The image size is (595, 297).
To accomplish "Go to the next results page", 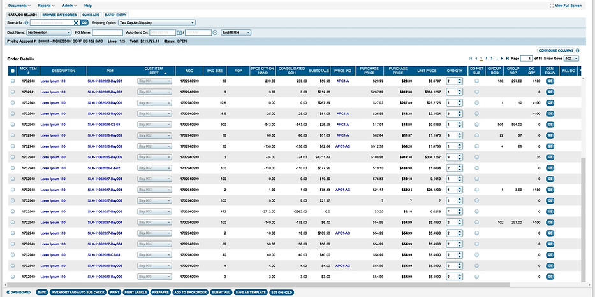I will point(502,59).
